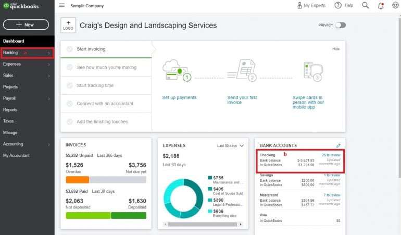Check the Start tracking time circle
The image size is (401, 235).
tap(69, 85)
